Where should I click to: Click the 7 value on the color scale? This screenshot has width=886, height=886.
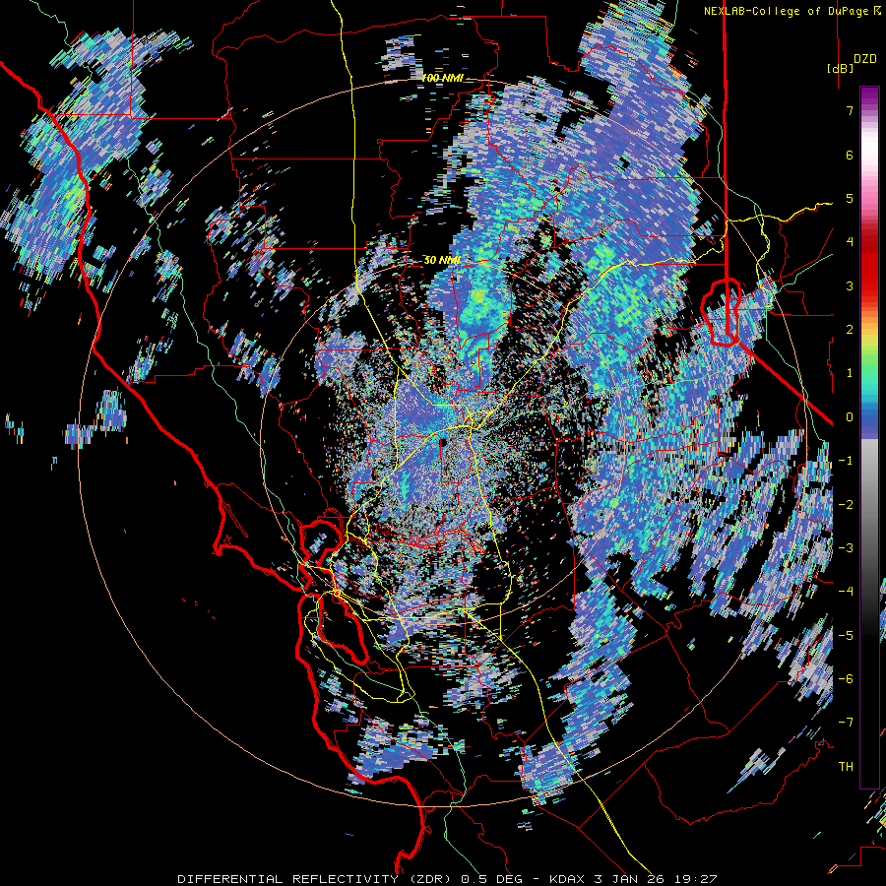coord(850,110)
